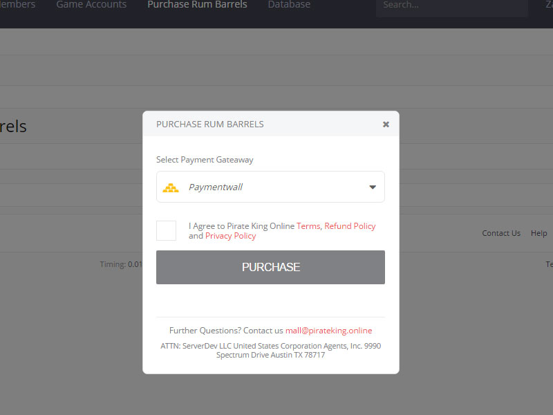Viewport: 553px width, 415px height.
Task: Open the Refund Policy link
Action: tap(350, 226)
